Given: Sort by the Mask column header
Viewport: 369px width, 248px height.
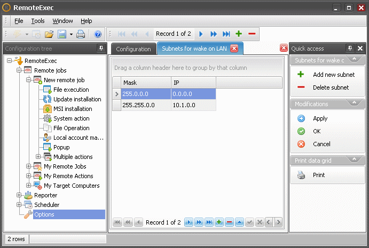Looking at the screenshot, I should click(x=146, y=83).
